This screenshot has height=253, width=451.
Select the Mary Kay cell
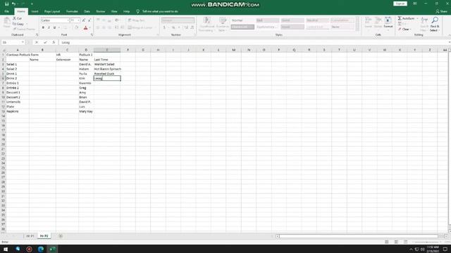(x=86, y=111)
